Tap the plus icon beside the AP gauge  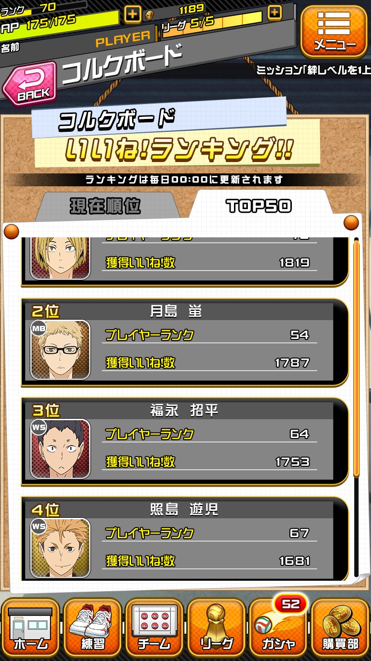pyautogui.click(x=133, y=13)
